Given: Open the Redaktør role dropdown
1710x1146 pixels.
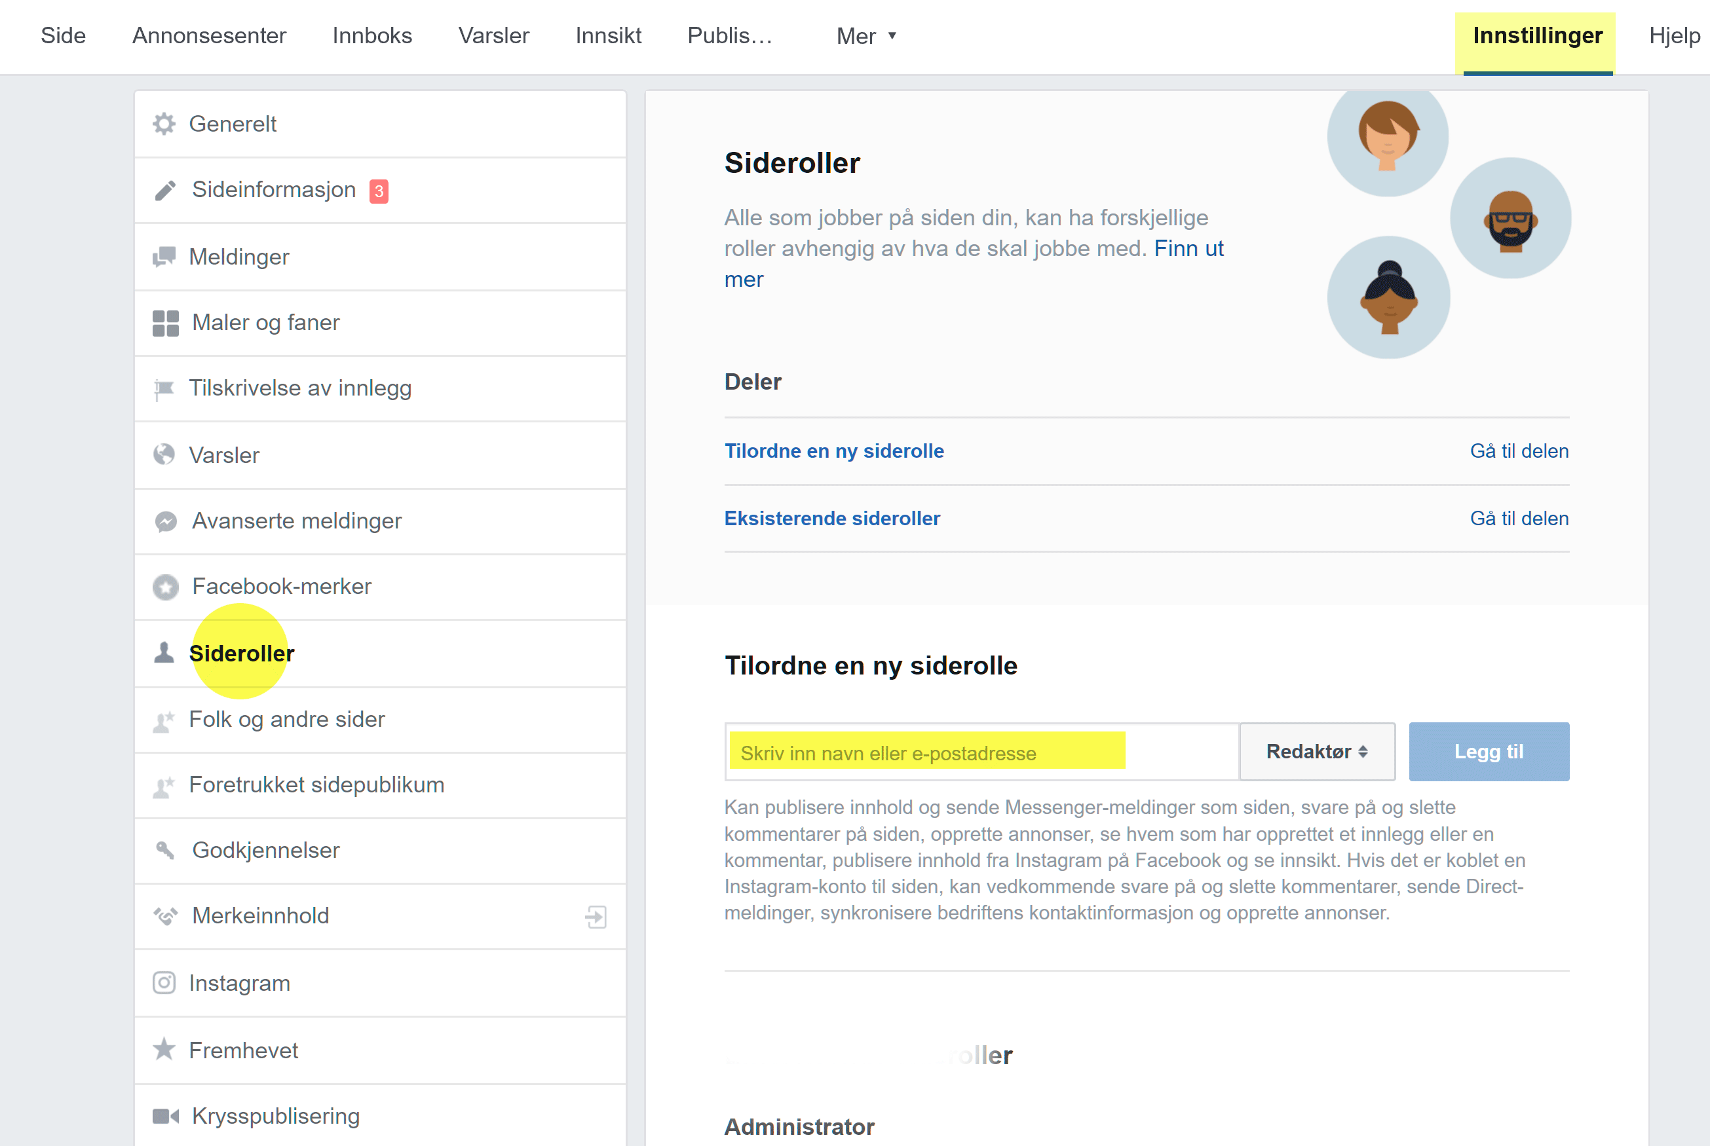Looking at the screenshot, I should tap(1317, 751).
